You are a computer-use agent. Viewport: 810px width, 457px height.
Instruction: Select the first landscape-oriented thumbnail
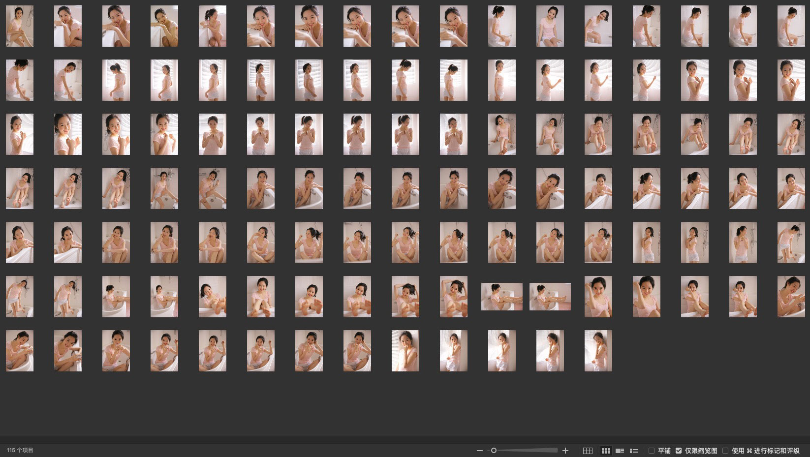click(x=502, y=297)
